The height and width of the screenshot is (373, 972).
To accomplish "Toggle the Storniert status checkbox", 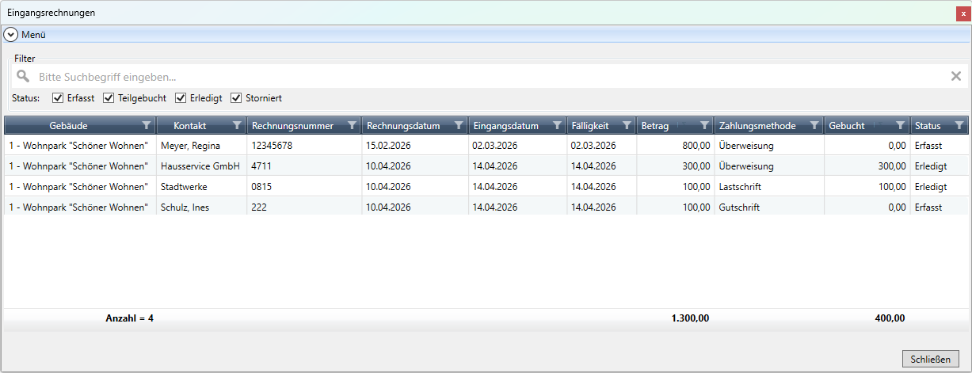I will pyautogui.click(x=236, y=98).
